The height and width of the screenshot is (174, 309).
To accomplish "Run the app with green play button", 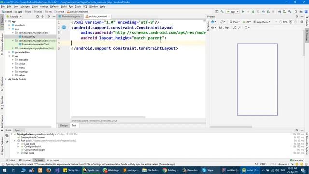I will [x=243, y=12].
